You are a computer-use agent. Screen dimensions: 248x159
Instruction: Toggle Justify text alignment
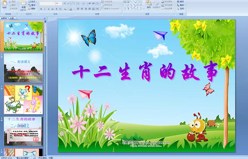pos(90,9)
